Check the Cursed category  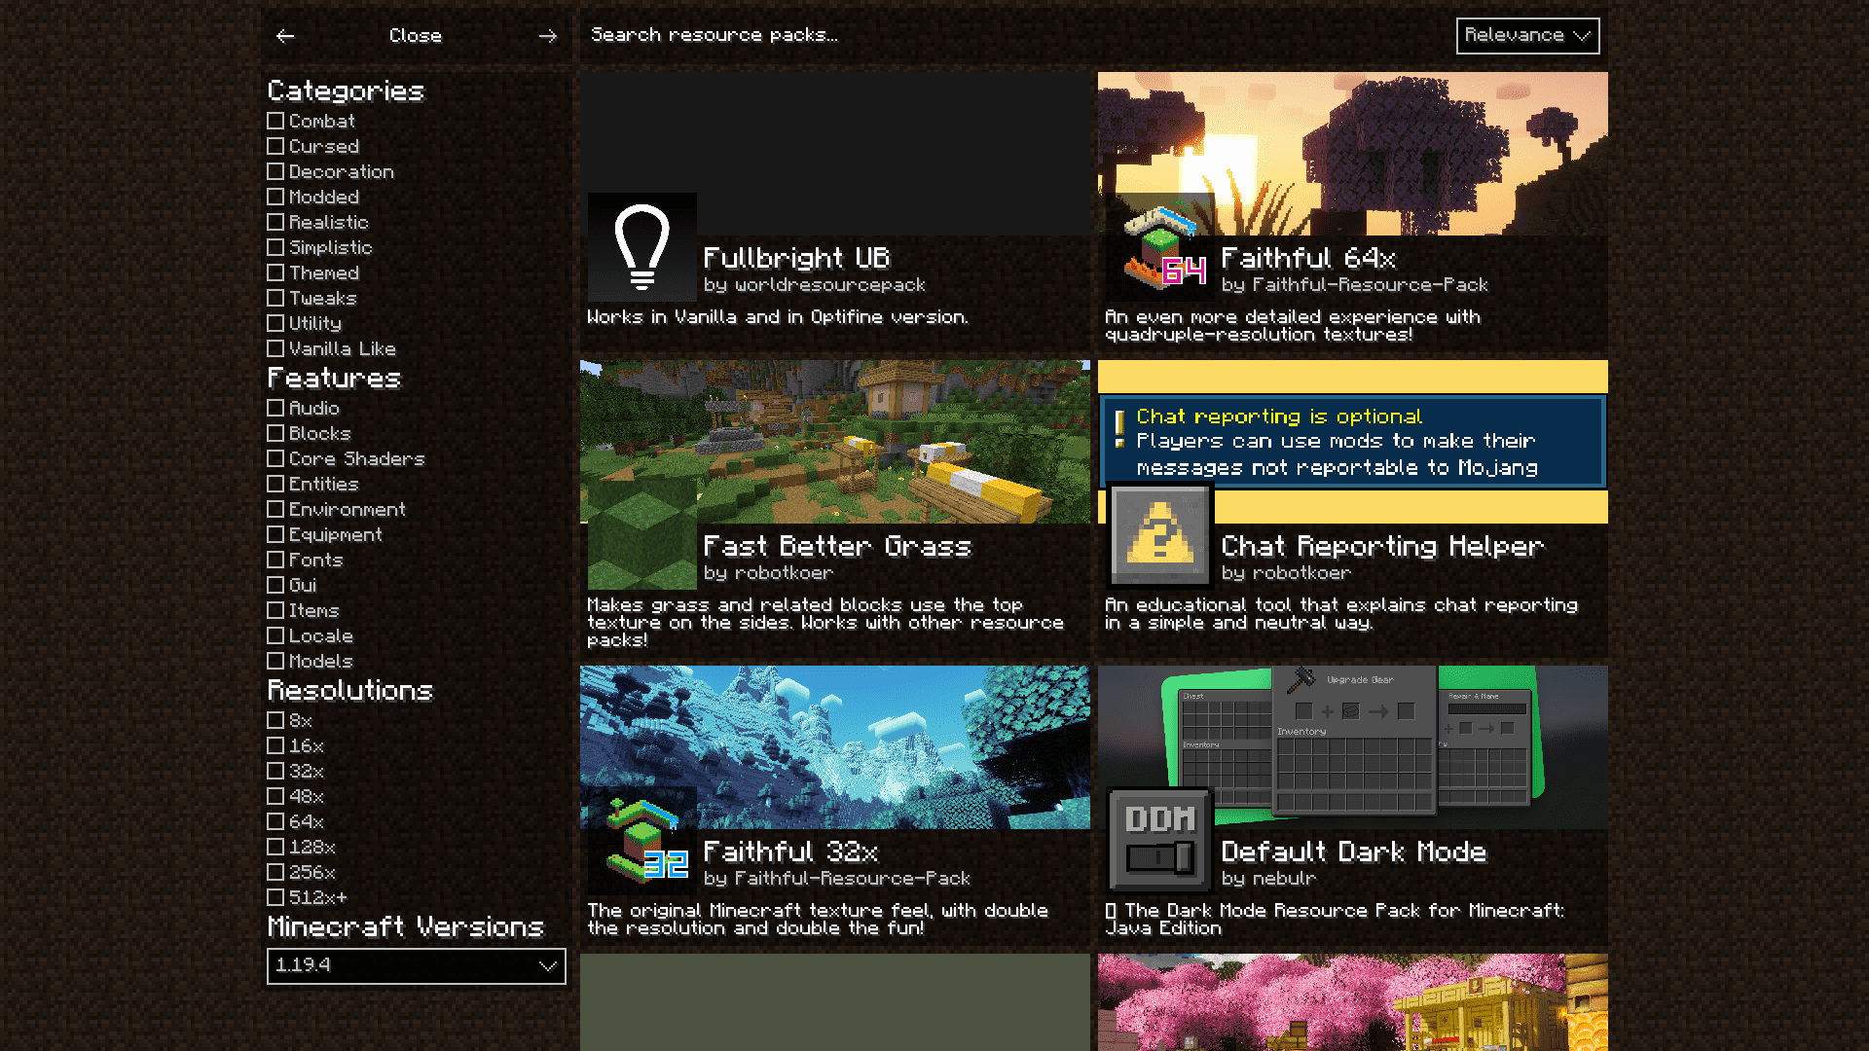[275, 146]
